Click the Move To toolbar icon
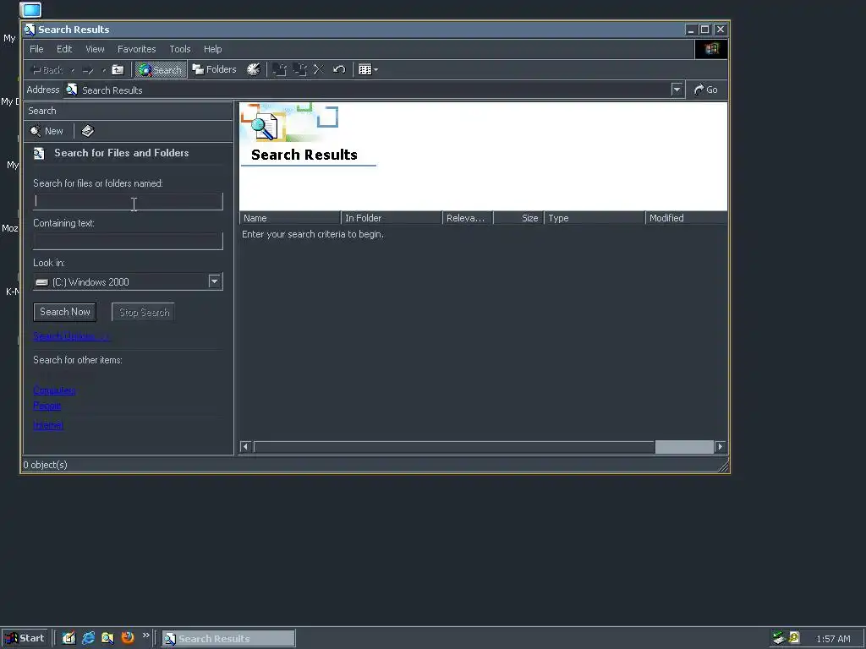Image resolution: width=866 pixels, height=649 pixels. tap(280, 69)
